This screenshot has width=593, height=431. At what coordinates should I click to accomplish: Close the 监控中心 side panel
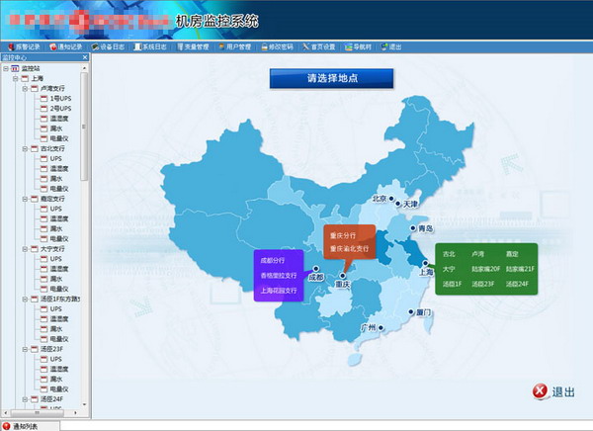[x=85, y=57]
